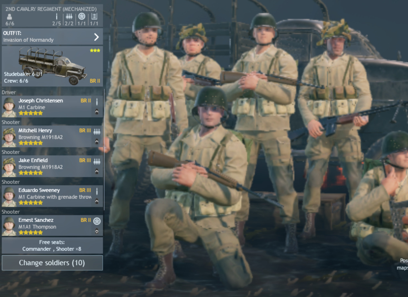Click Joseph Christensen's rifleman class icon
This screenshot has height=297, width=408.
click(x=97, y=102)
